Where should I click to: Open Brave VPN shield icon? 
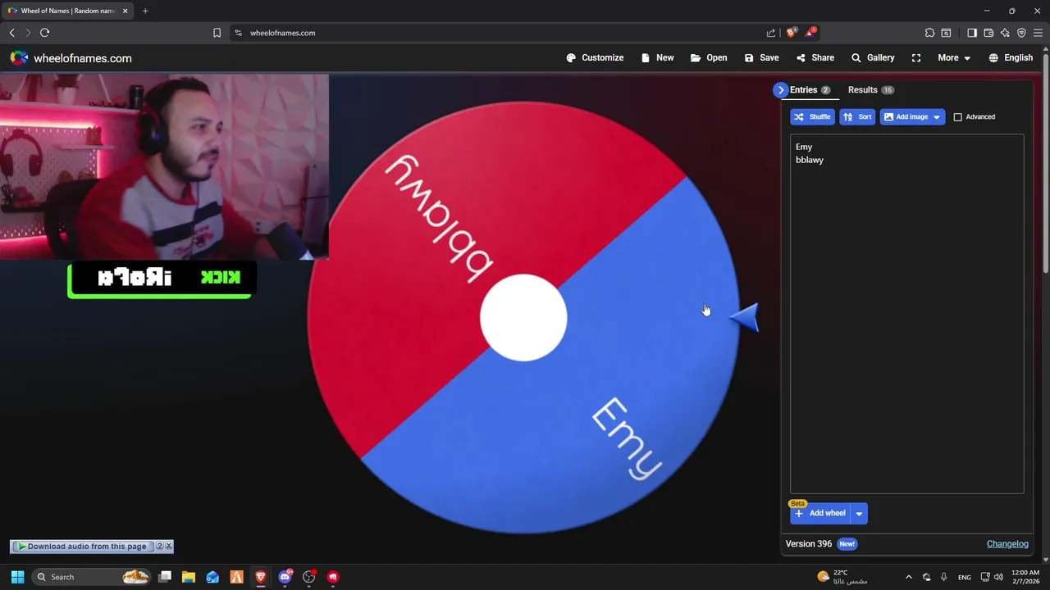pyautogui.click(x=1021, y=33)
